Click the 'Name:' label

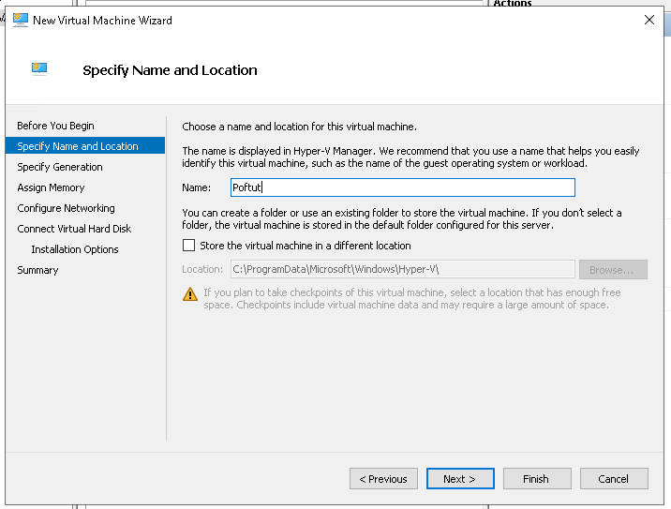coord(196,187)
